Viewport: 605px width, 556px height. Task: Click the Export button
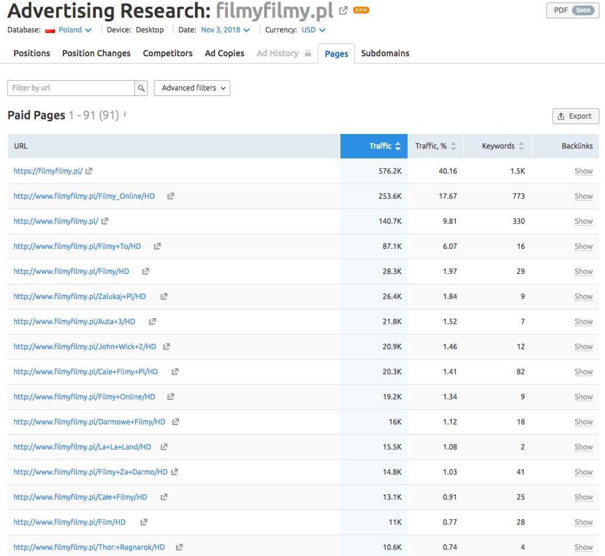coord(576,116)
